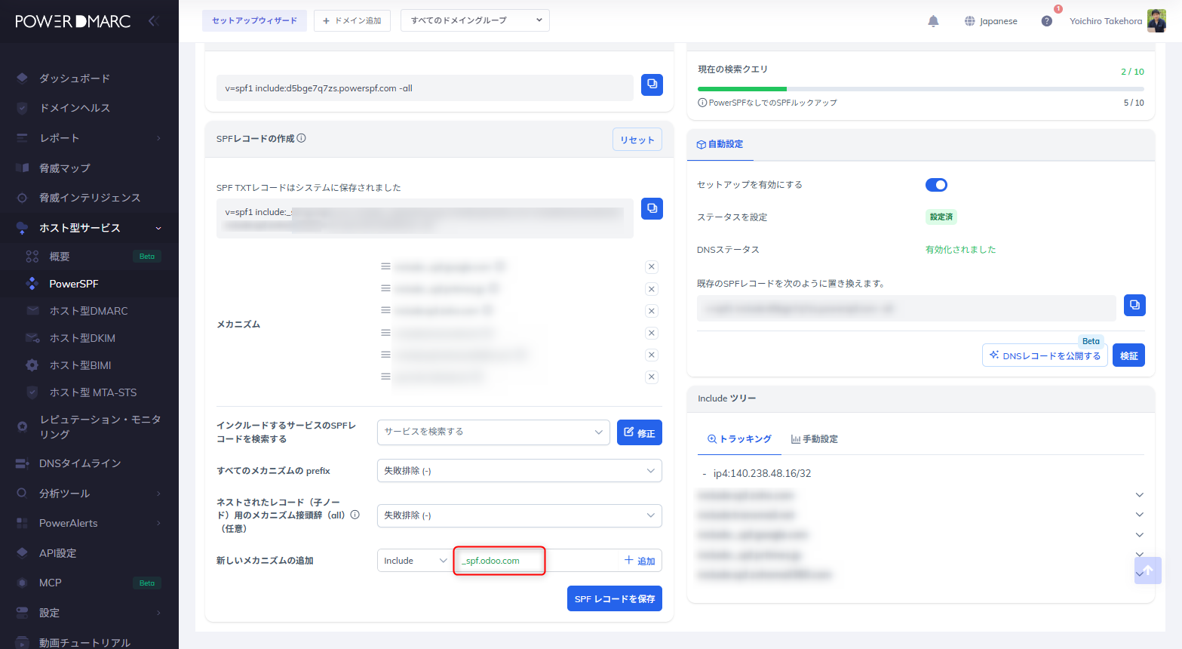Click info icon beside (all) prefix label
The width and height of the screenshot is (1182, 649).
coord(355,515)
